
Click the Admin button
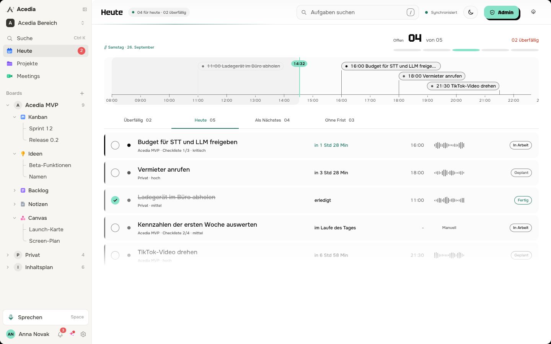tap(501, 12)
